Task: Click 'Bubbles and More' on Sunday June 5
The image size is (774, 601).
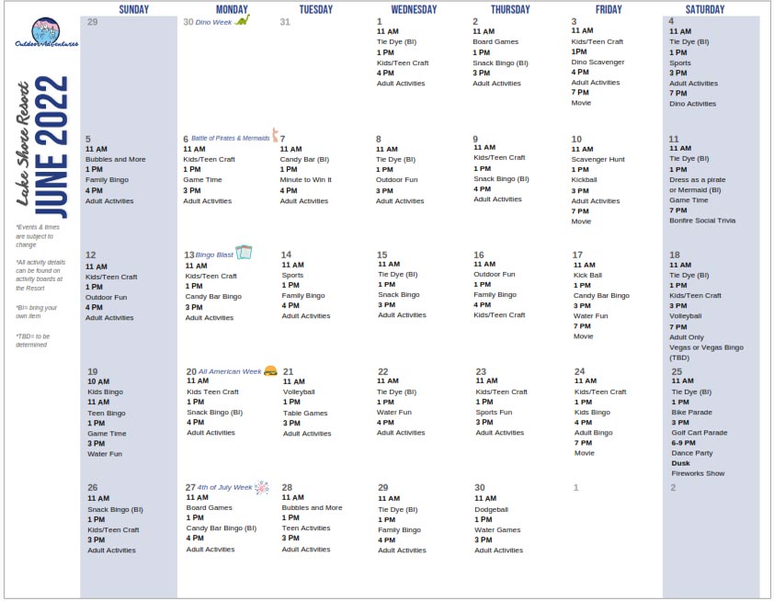Action: [x=116, y=159]
